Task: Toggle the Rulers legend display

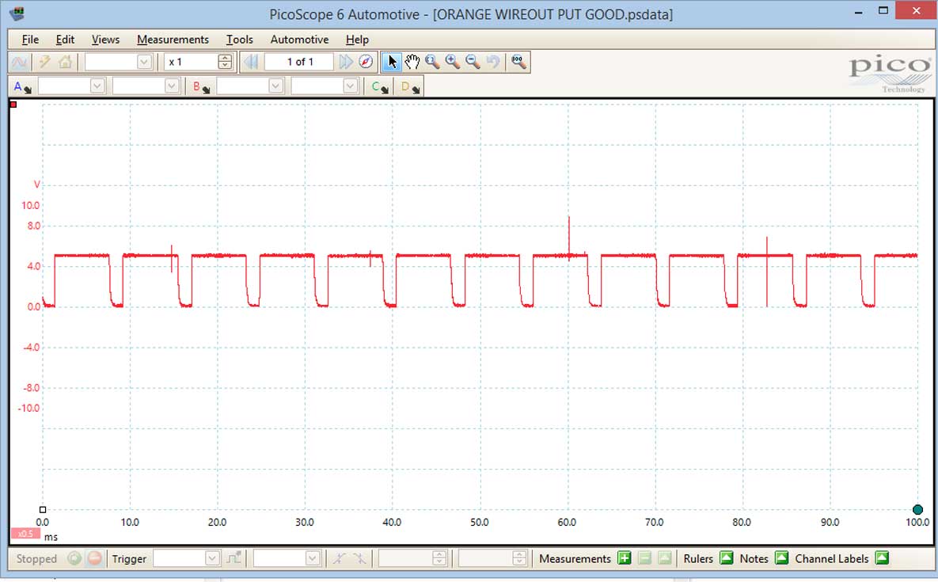Action: [x=726, y=559]
